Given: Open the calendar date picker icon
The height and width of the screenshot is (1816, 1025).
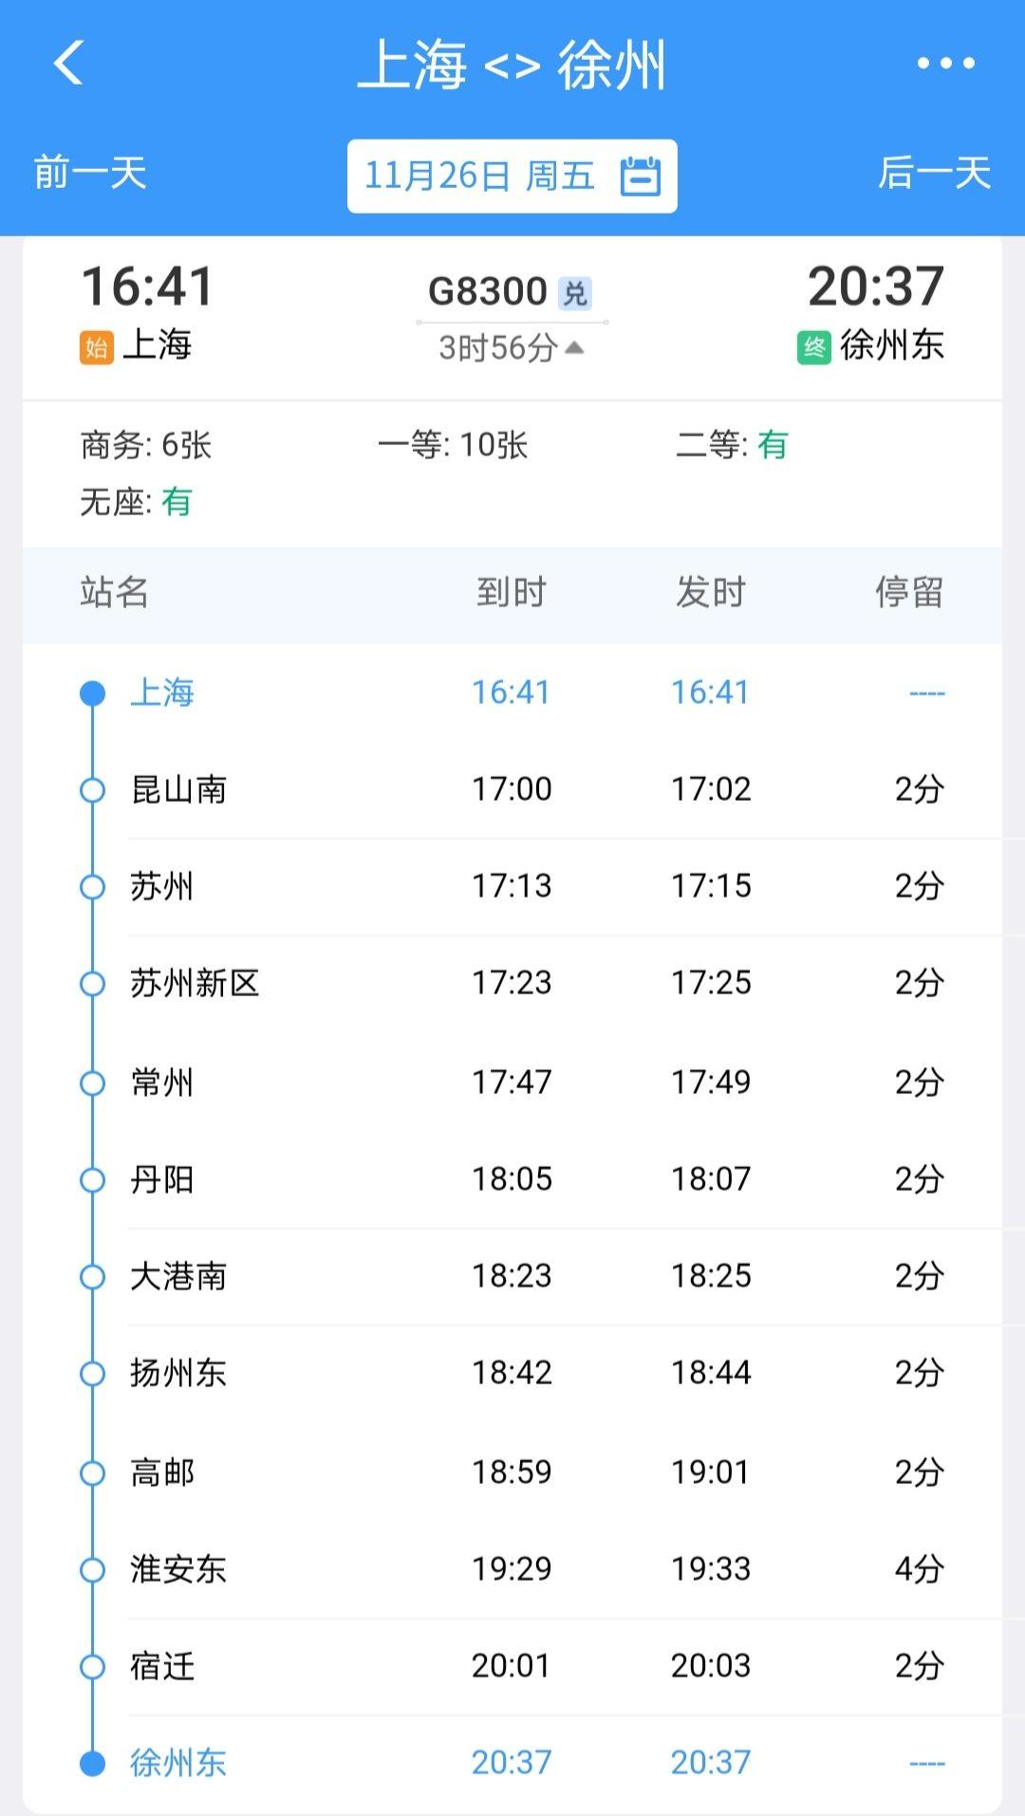Looking at the screenshot, I should [x=641, y=176].
